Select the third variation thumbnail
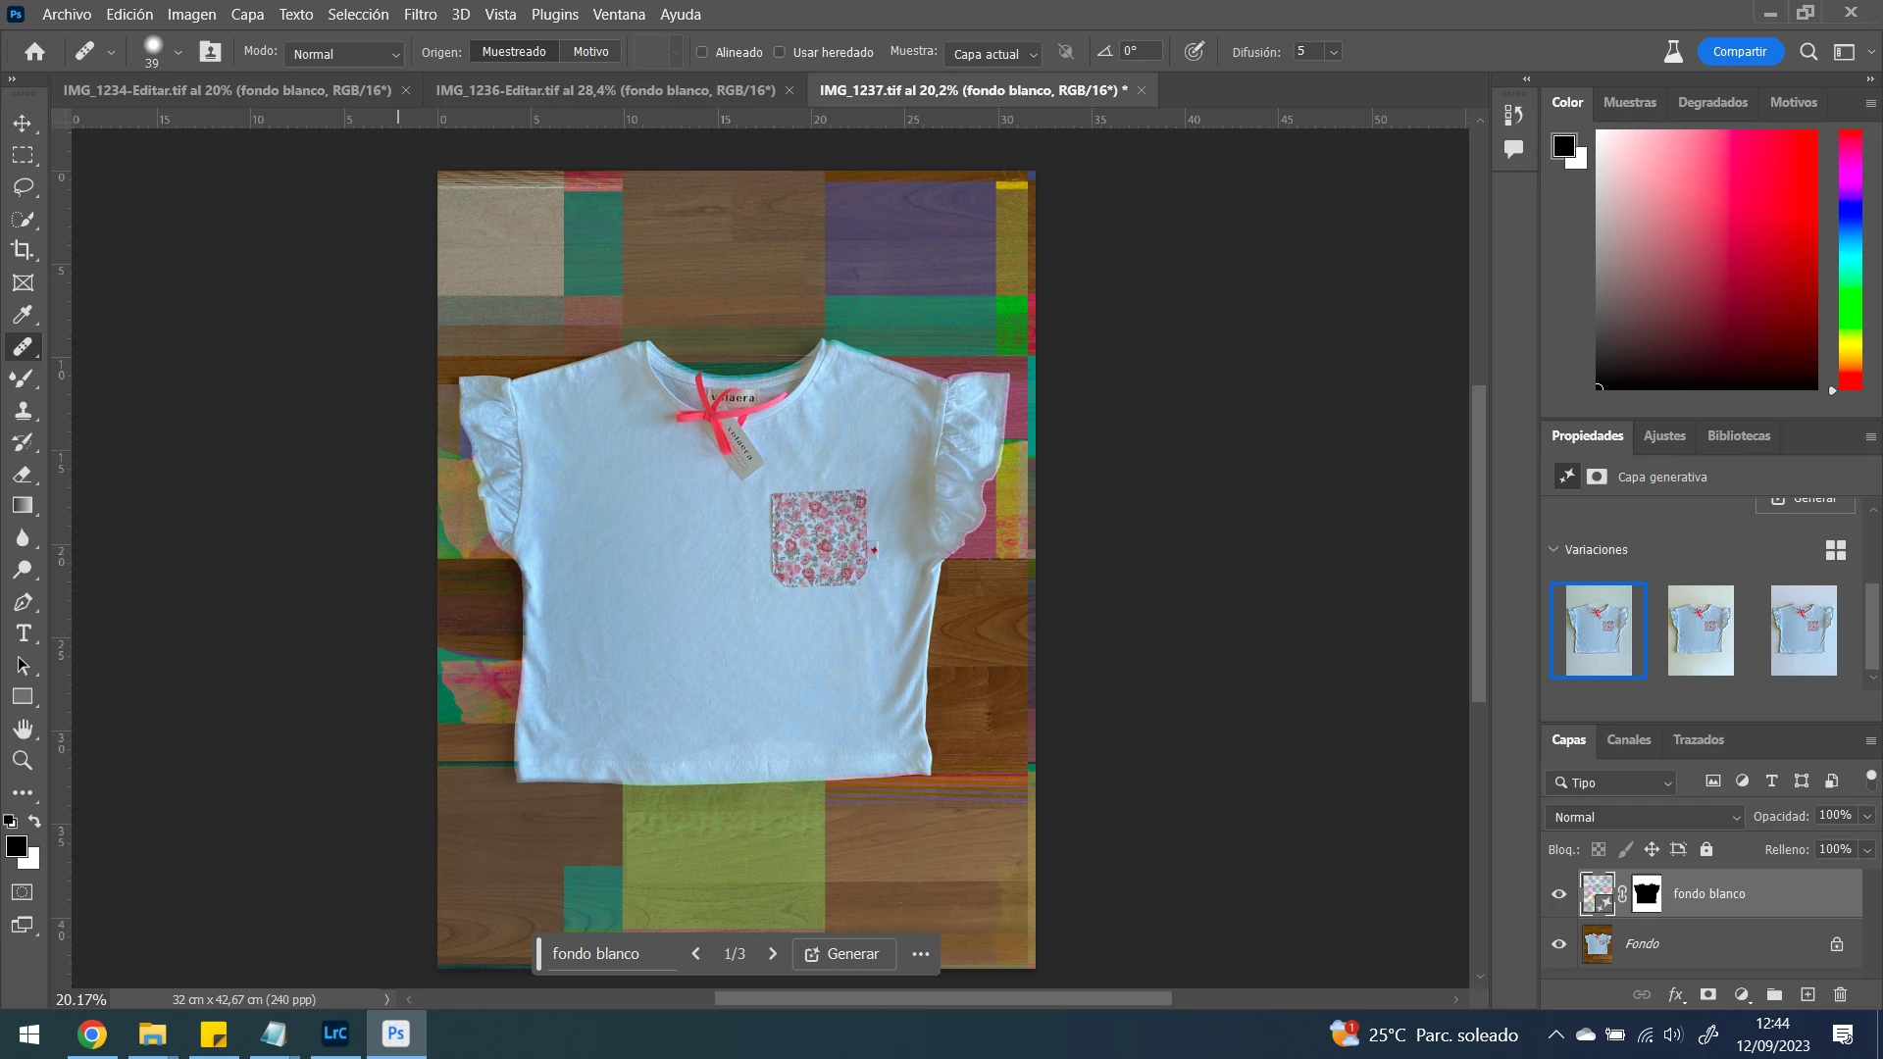Screen dimensions: 1883x1059 (1803, 630)
